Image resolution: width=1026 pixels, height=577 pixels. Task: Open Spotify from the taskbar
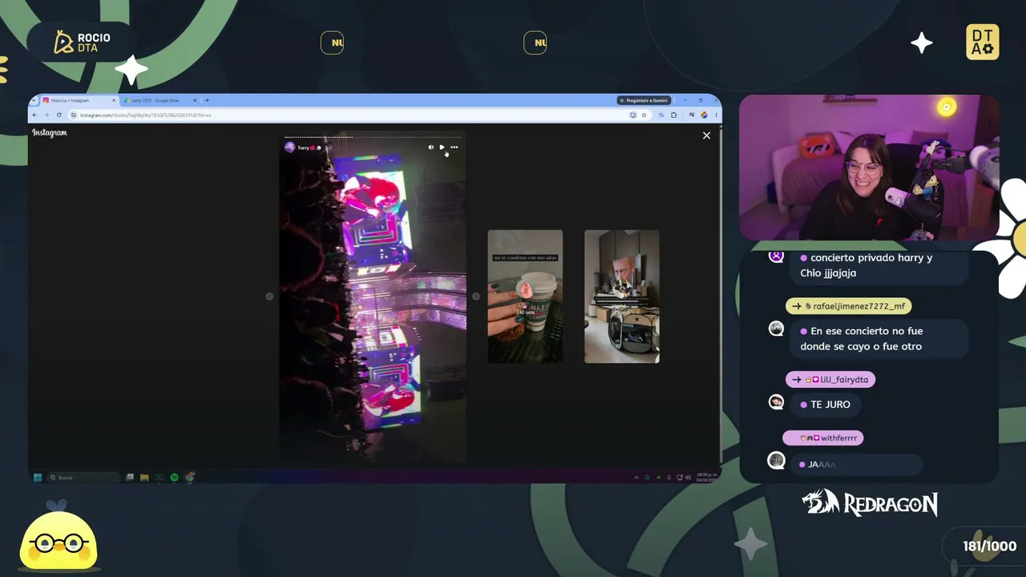(x=174, y=478)
